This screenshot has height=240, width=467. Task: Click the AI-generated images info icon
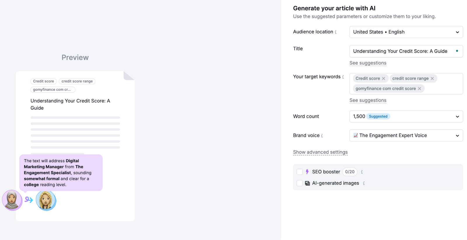364,183
